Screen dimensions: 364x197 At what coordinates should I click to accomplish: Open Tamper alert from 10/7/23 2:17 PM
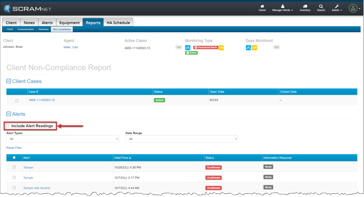tap(28, 178)
